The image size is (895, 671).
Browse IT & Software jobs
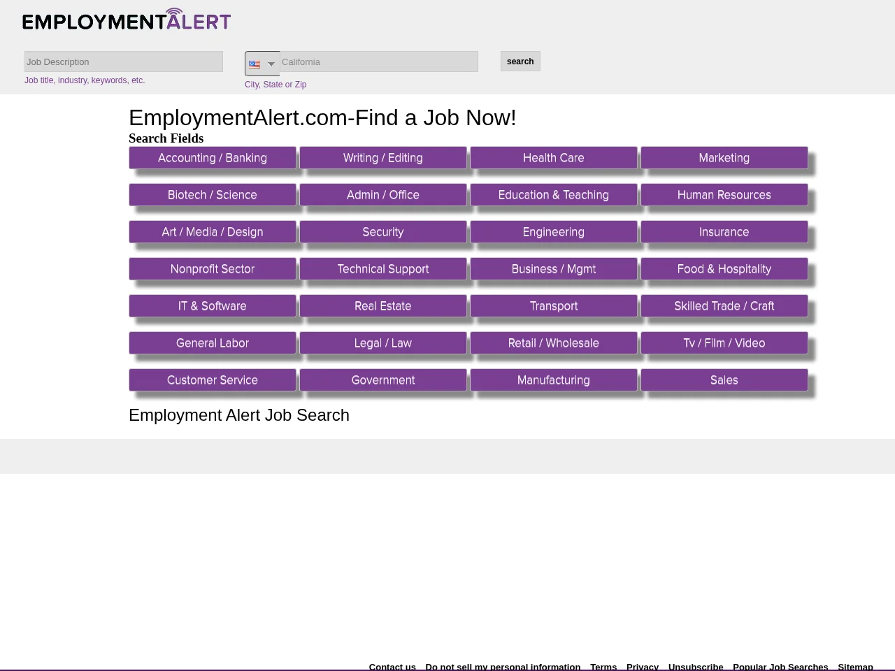[x=213, y=306]
